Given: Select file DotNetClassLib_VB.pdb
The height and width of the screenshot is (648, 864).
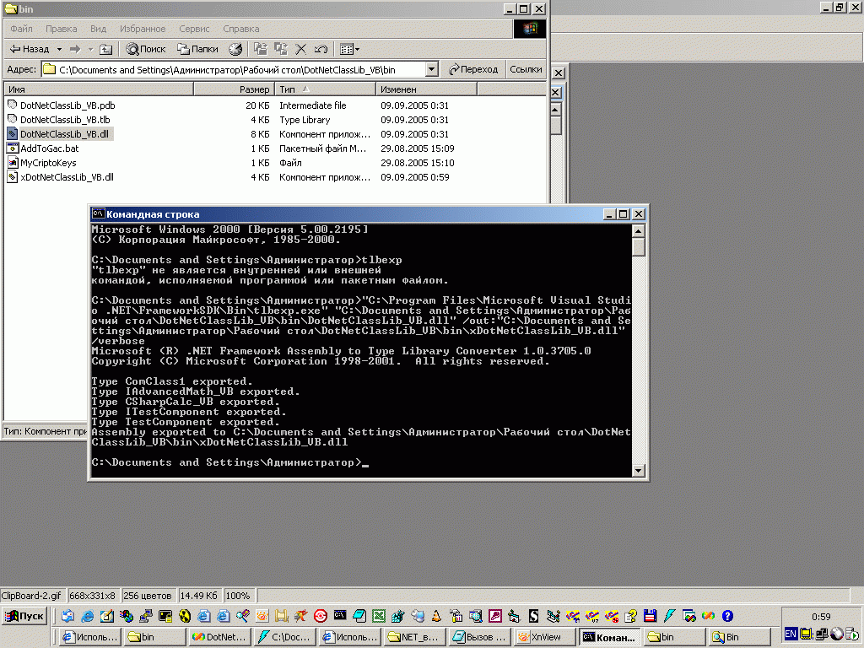Looking at the screenshot, I should coord(67,105).
